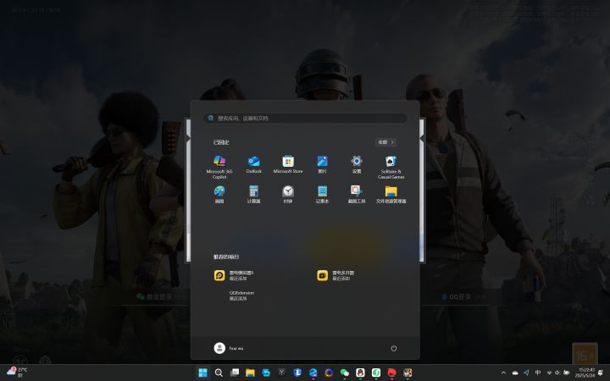Click the Start menu search box

[305, 119]
